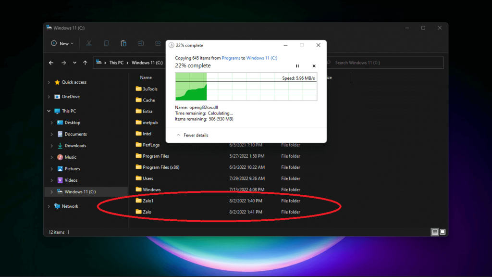Collapse copy dialog with Fewer details
492x277 pixels.
[192, 135]
